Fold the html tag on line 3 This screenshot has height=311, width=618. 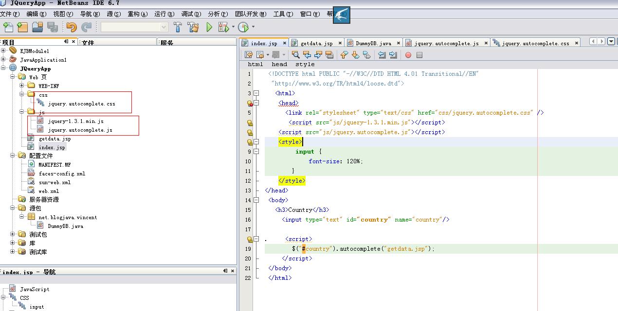(x=256, y=93)
